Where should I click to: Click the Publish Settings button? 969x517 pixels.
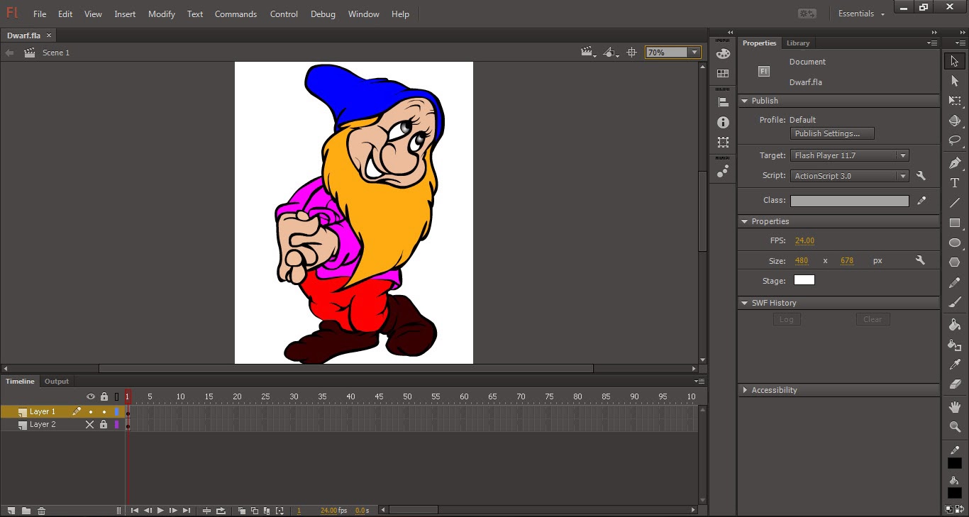pyautogui.click(x=832, y=133)
